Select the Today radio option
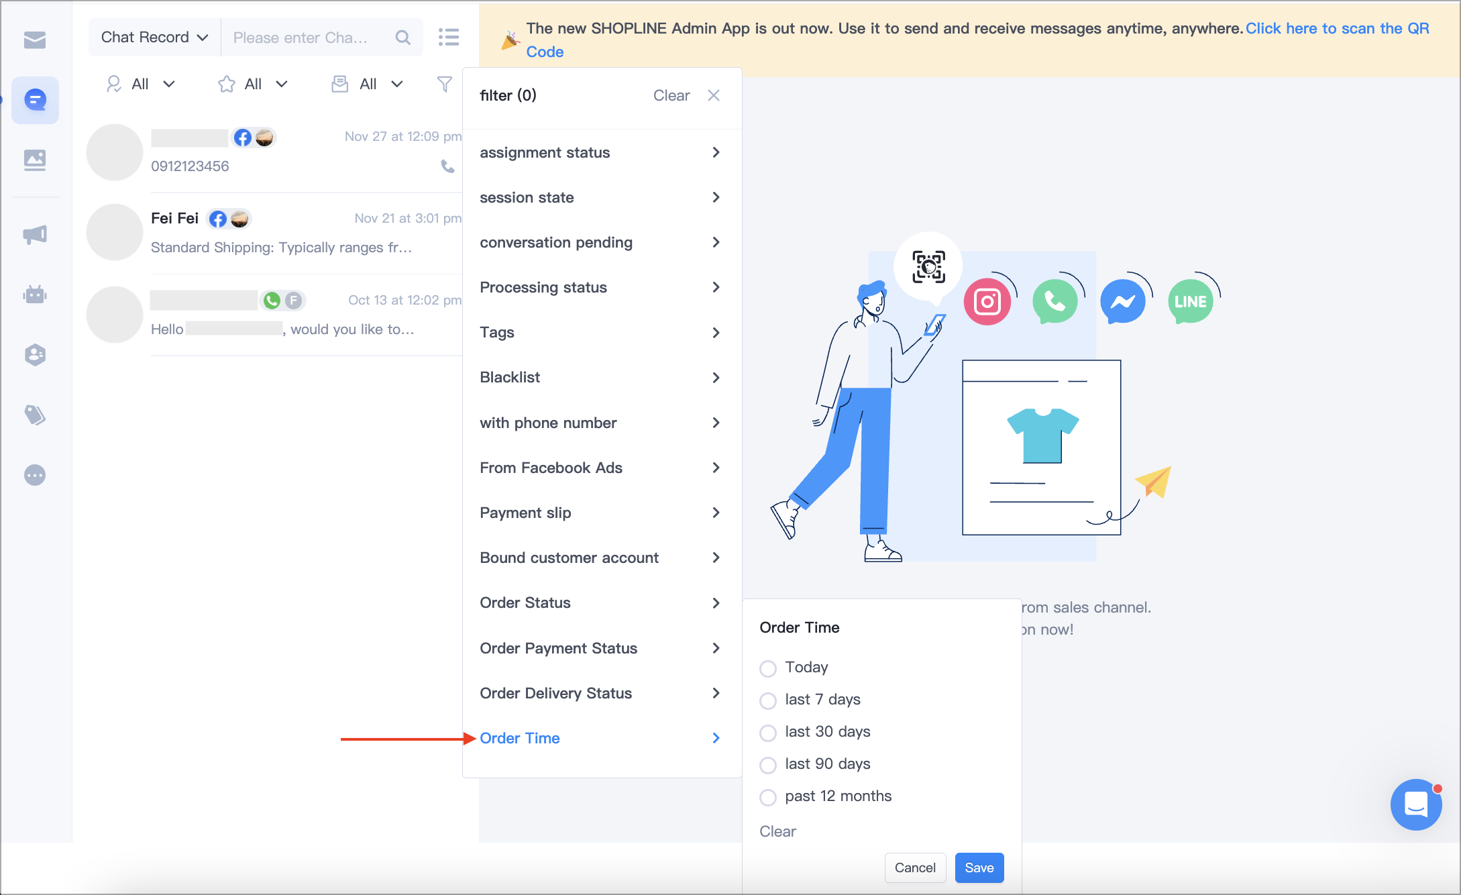 point(768,668)
